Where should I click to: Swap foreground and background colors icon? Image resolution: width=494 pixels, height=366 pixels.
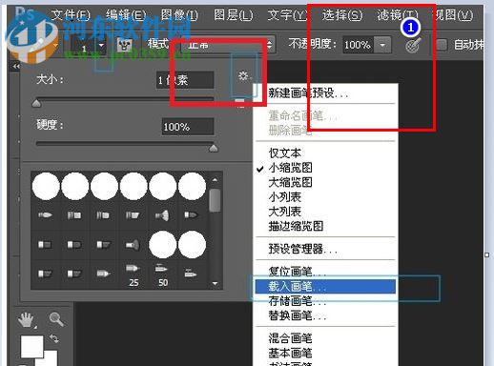(x=54, y=338)
